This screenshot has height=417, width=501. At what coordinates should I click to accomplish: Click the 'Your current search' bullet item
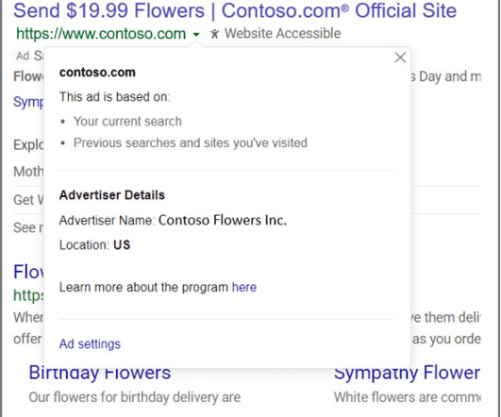coord(127,122)
